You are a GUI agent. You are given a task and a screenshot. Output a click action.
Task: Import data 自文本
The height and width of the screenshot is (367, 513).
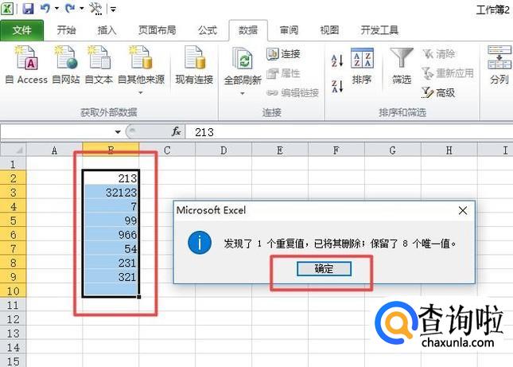(99, 65)
